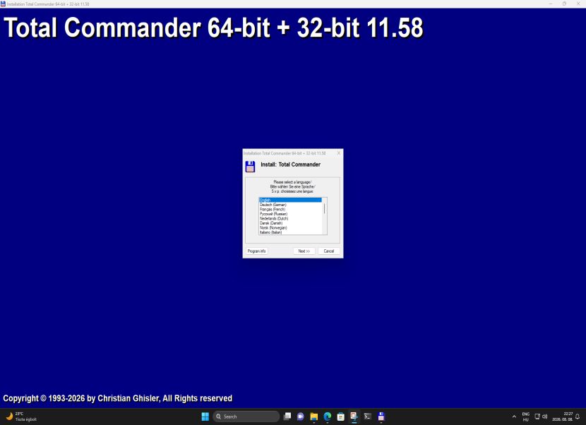Image resolution: width=586 pixels, height=425 pixels.
Task: Click the Next >> button
Action: (x=304, y=251)
